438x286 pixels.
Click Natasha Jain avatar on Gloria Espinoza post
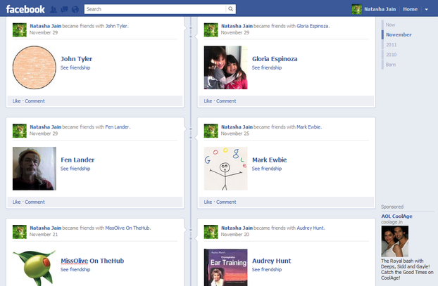pos(211,30)
